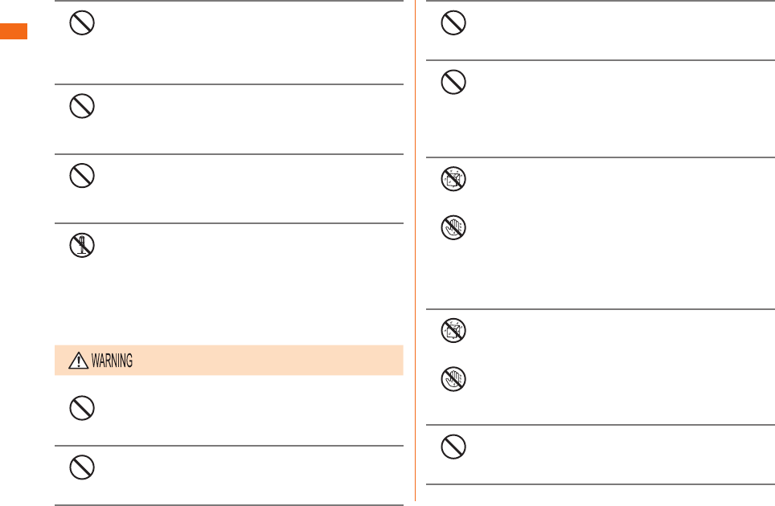The image size is (775, 506).
Task: Click the topmost prohibition icon in right column
Action: (453, 22)
